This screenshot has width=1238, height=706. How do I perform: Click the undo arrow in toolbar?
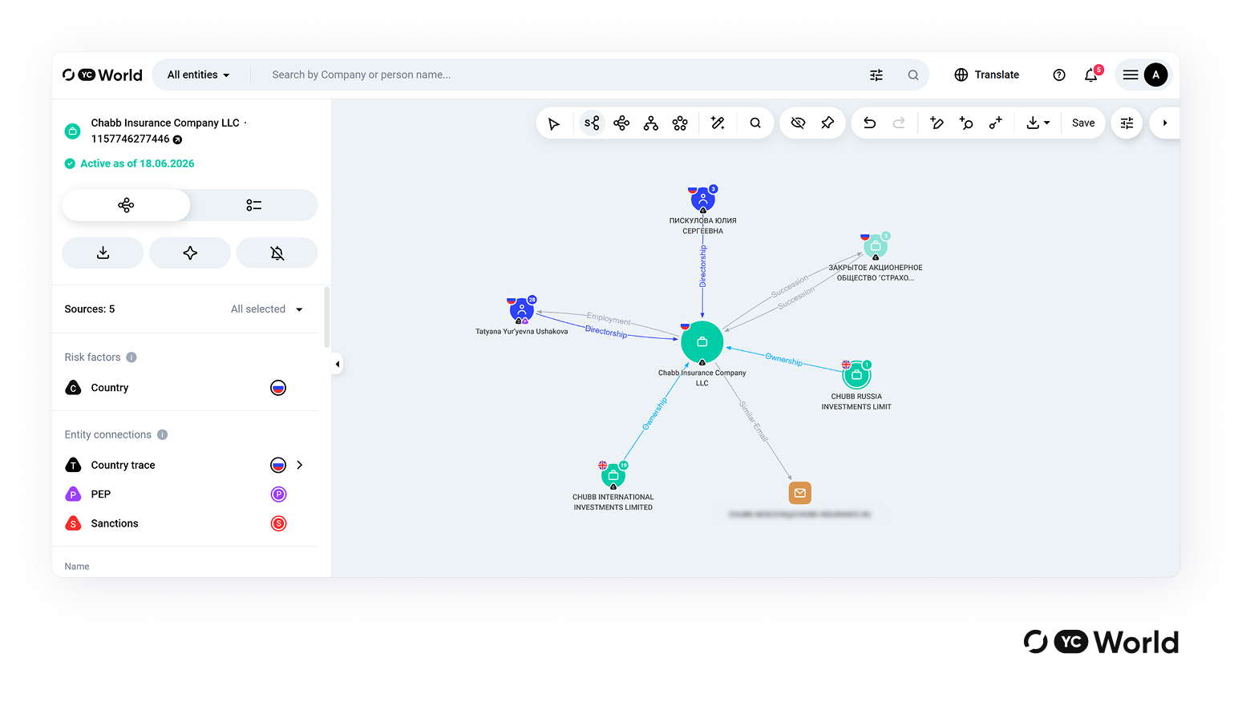(x=869, y=123)
